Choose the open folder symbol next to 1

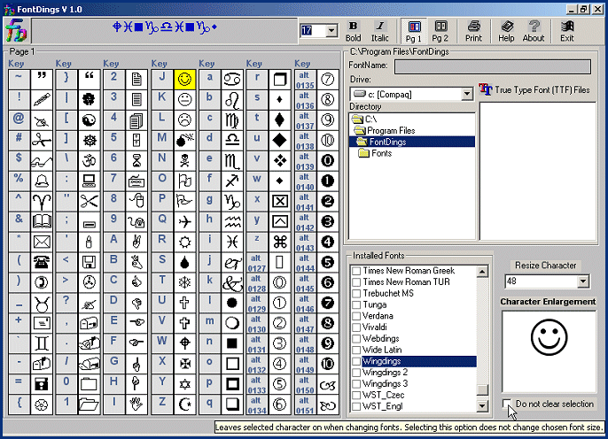[x=89, y=404]
